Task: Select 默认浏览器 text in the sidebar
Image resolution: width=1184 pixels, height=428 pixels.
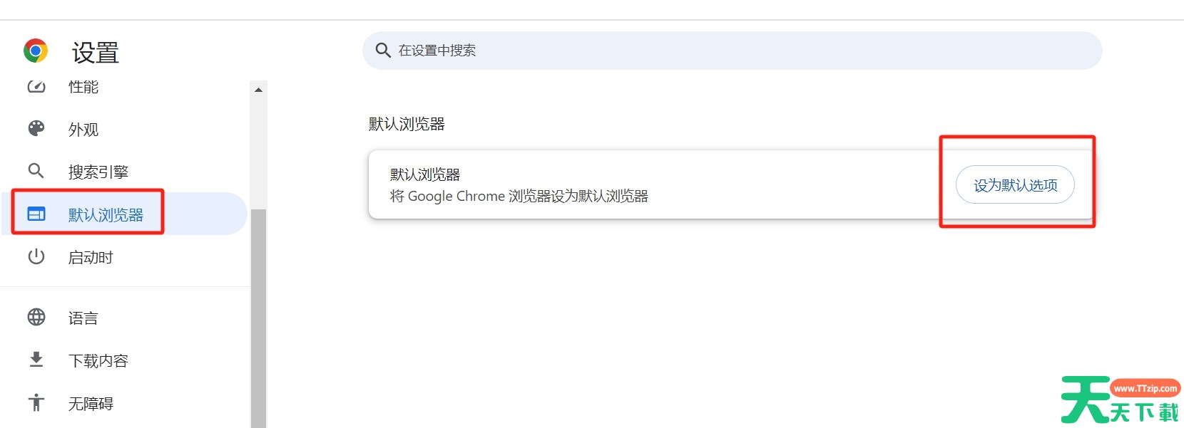Action: pyautogui.click(x=106, y=214)
